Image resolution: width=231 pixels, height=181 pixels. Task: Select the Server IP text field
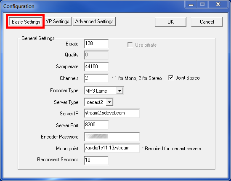(112, 113)
